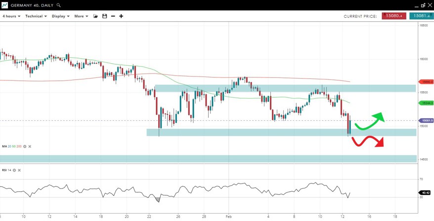The width and height of the screenshot is (434, 221).
Task: Click the chart logo icon in title bar
Action: pos(4,5)
